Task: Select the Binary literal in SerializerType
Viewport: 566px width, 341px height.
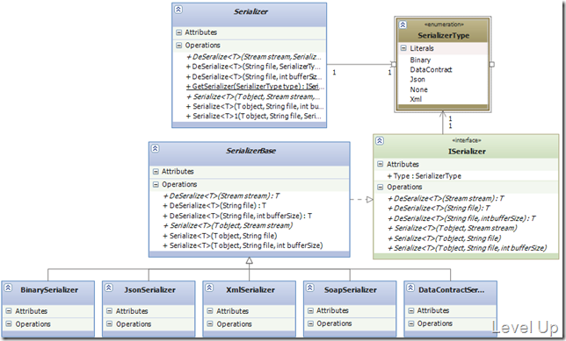Action: coord(420,60)
